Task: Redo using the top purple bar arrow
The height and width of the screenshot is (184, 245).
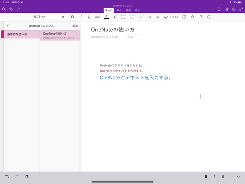Action: (18, 9)
